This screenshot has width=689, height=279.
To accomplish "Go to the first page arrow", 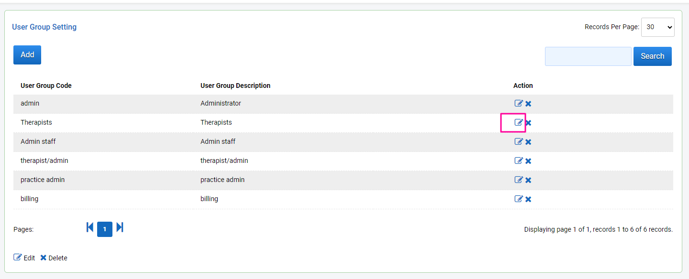I will pyautogui.click(x=90, y=227).
